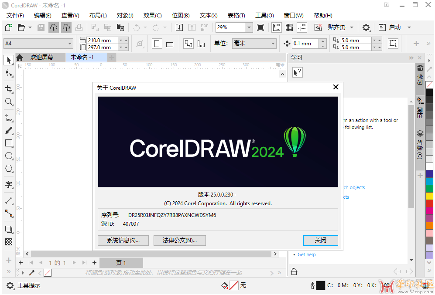Toggle Snap off button
Screen dimensions: 435x295
pos(318,27)
